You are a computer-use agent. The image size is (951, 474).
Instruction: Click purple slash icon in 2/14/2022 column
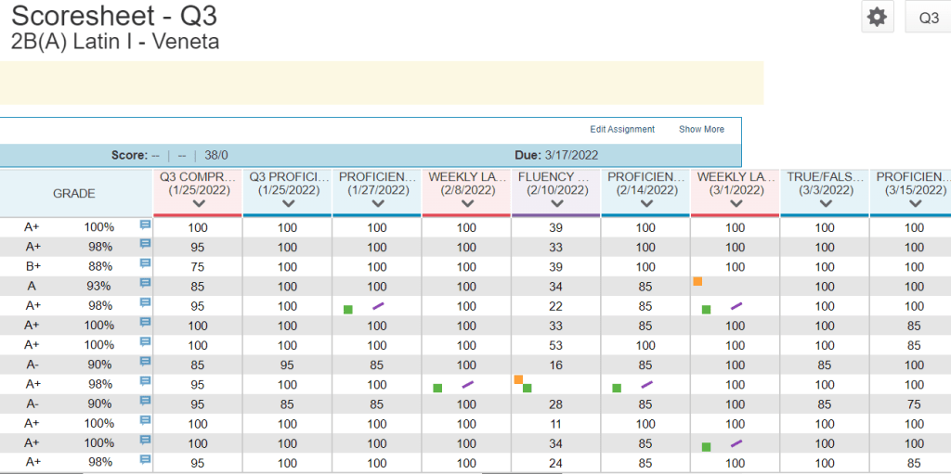pyautogui.click(x=646, y=385)
